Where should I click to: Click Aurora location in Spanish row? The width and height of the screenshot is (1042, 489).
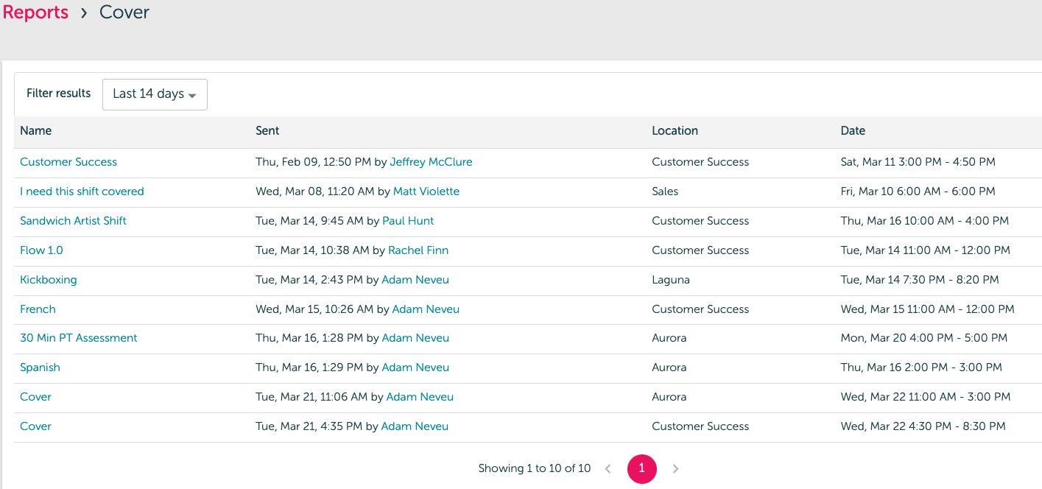[x=669, y=367]
